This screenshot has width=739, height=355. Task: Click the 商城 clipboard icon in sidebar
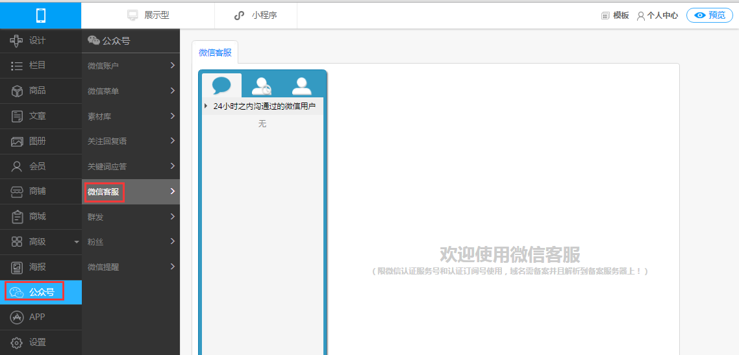(17, 217)
